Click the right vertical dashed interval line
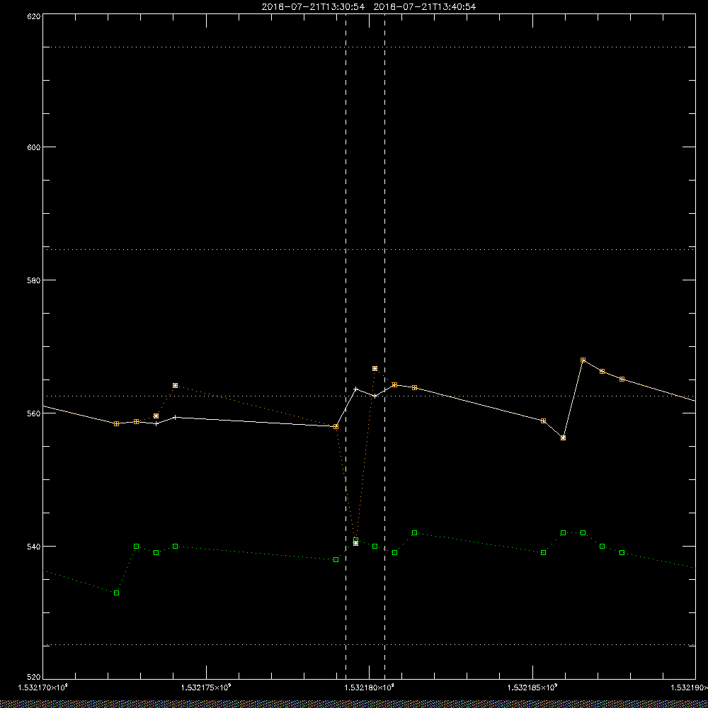This screenshot has width=708, height=708. (384, 346)
